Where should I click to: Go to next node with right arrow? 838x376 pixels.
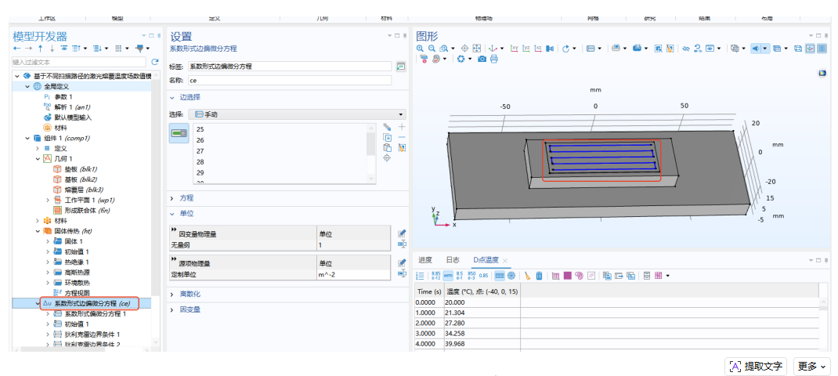click(x=28, y=48)
